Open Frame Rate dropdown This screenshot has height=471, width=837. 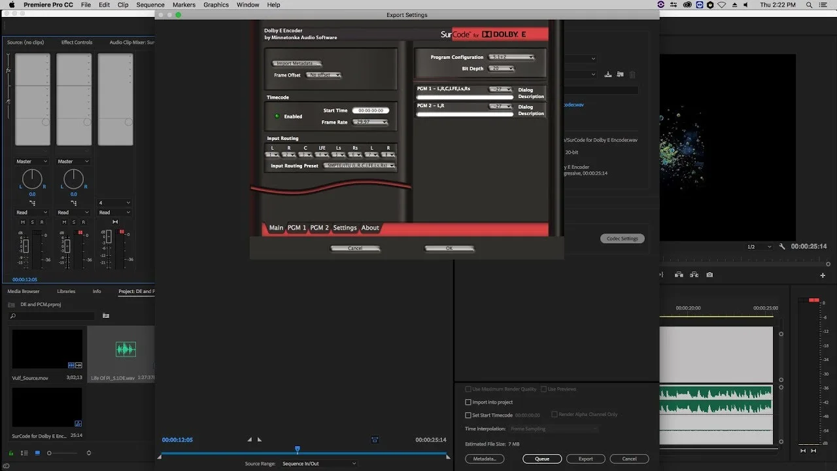point(370,122)
